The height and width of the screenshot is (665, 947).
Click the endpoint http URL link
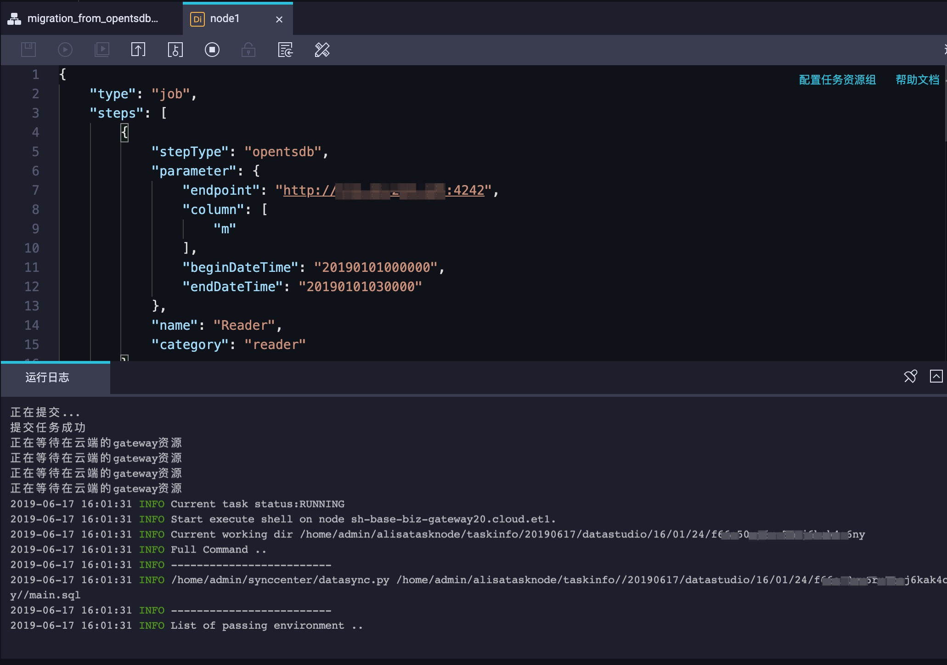pos(384,190)
